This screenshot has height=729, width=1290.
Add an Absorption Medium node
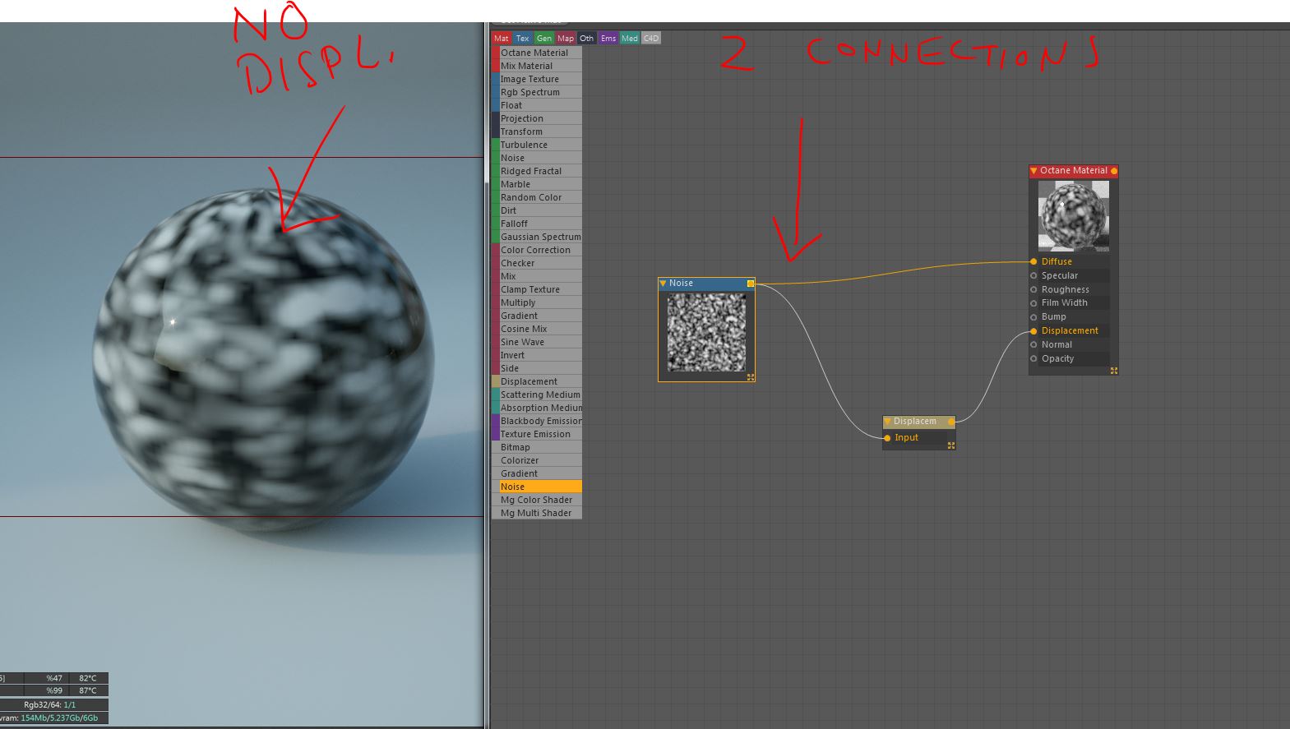tap(537, 408)
